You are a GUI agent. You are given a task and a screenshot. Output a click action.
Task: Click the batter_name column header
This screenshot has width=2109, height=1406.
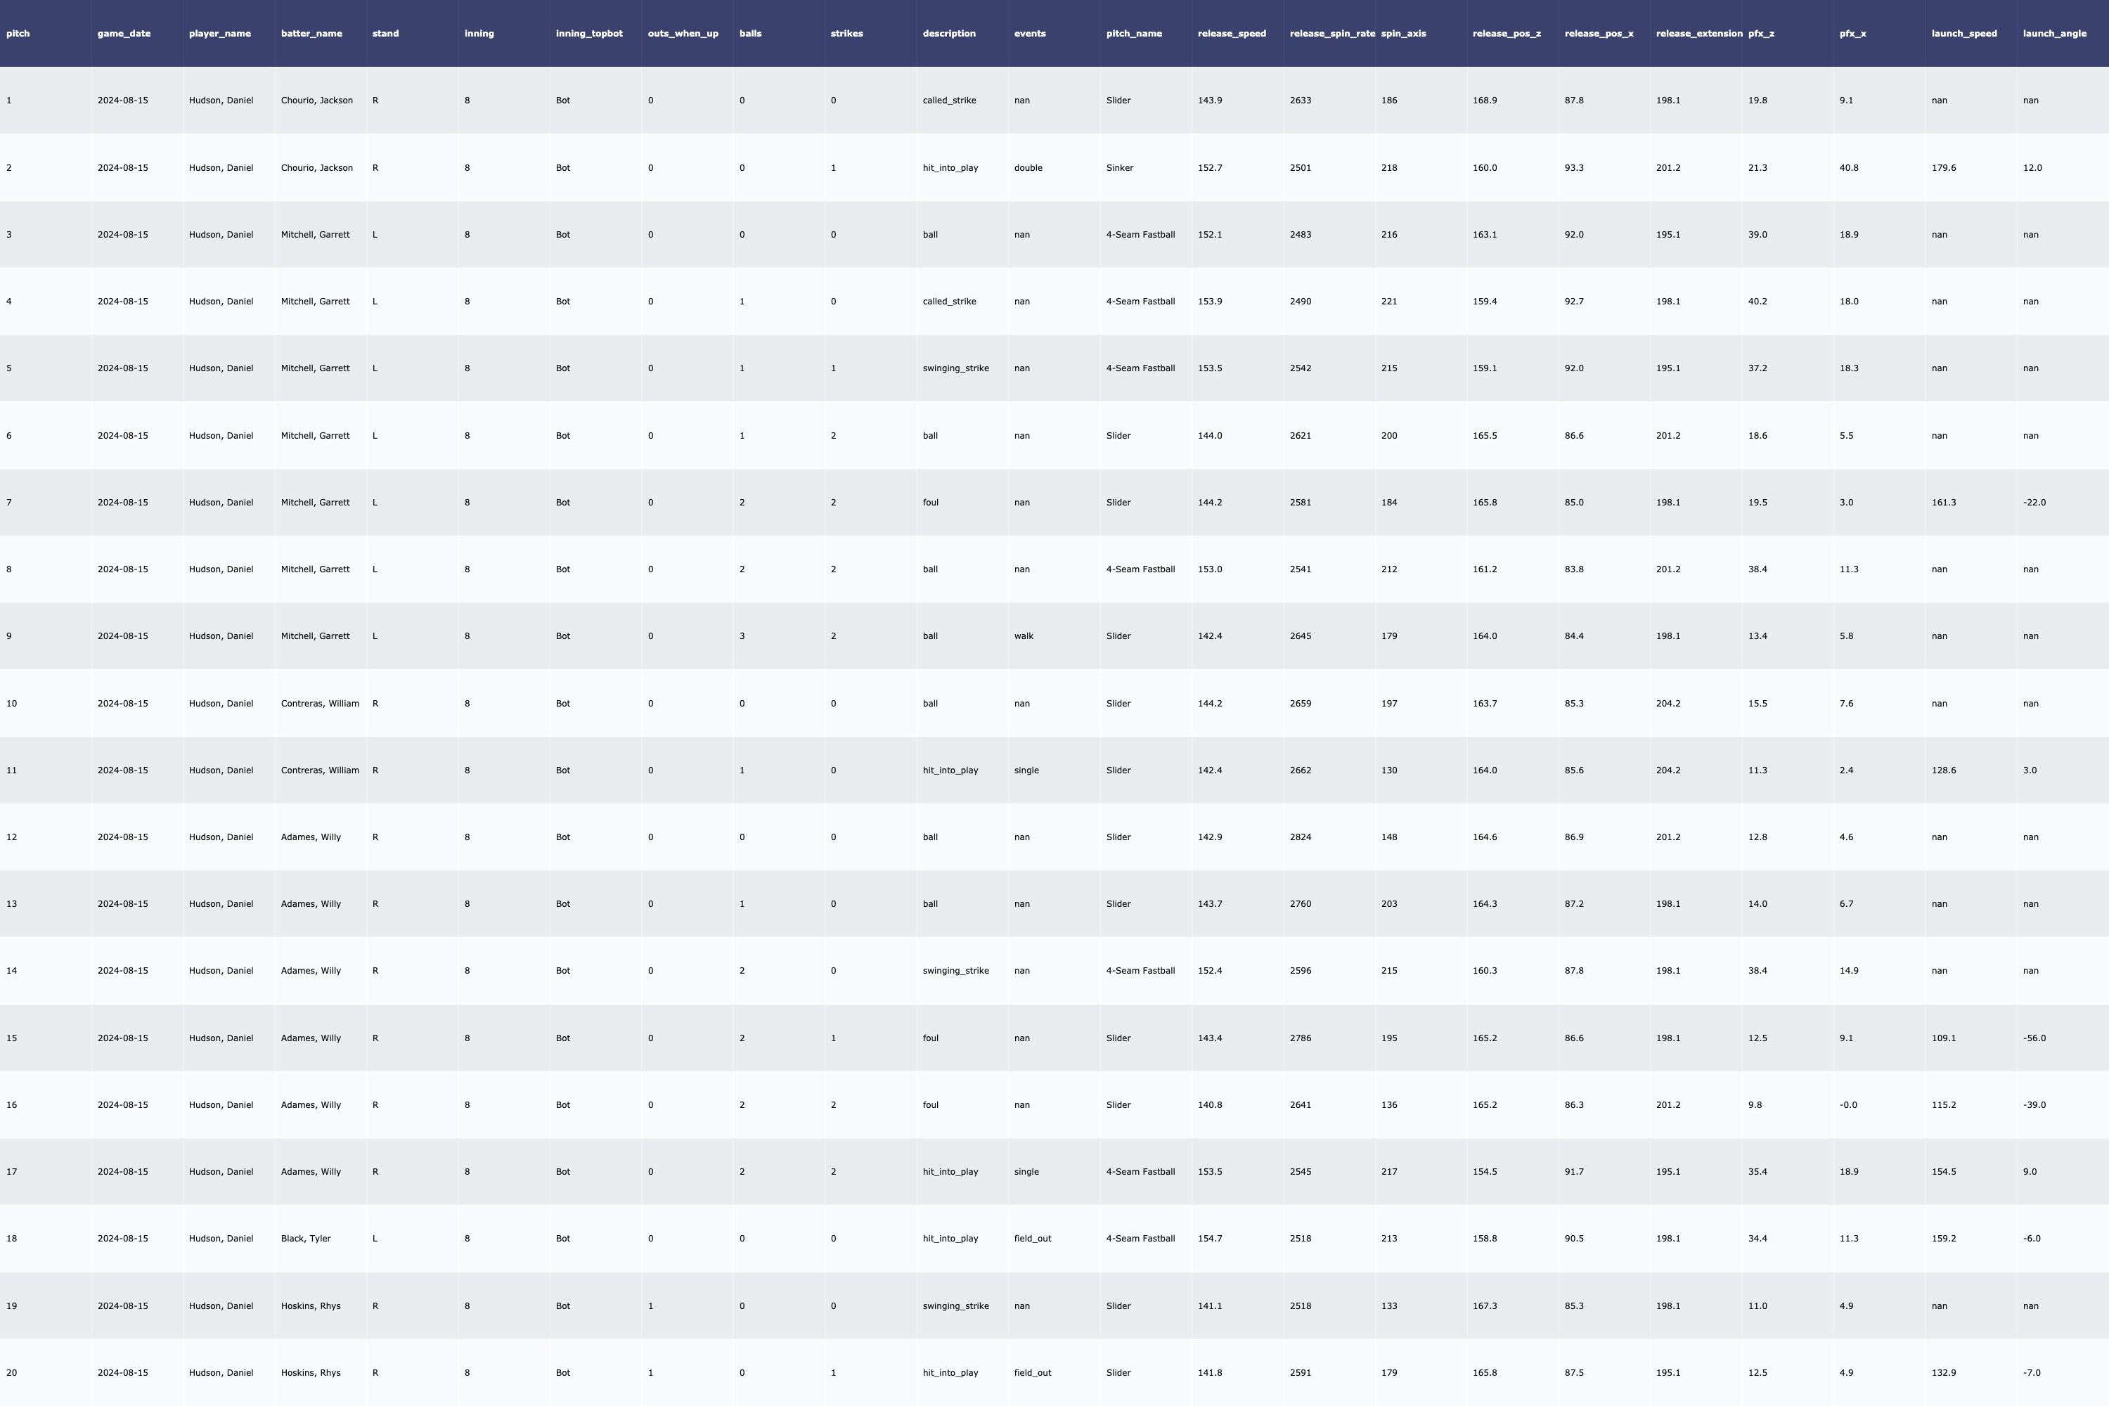(x=311, y=33)
